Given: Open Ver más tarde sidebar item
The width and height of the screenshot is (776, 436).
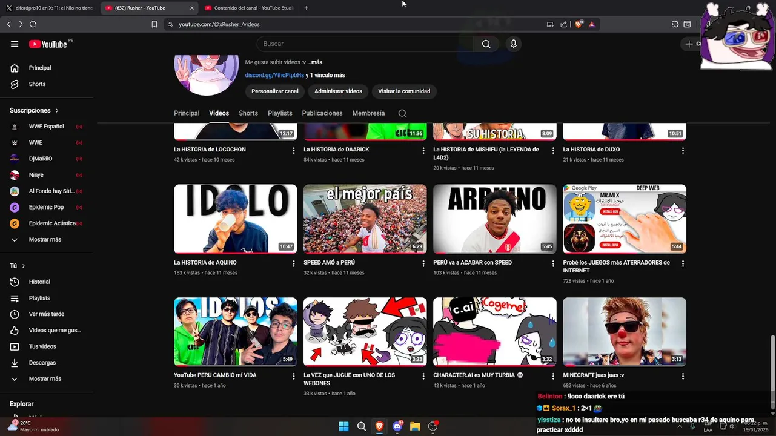Looking at the screenshot, I should 47,314.
